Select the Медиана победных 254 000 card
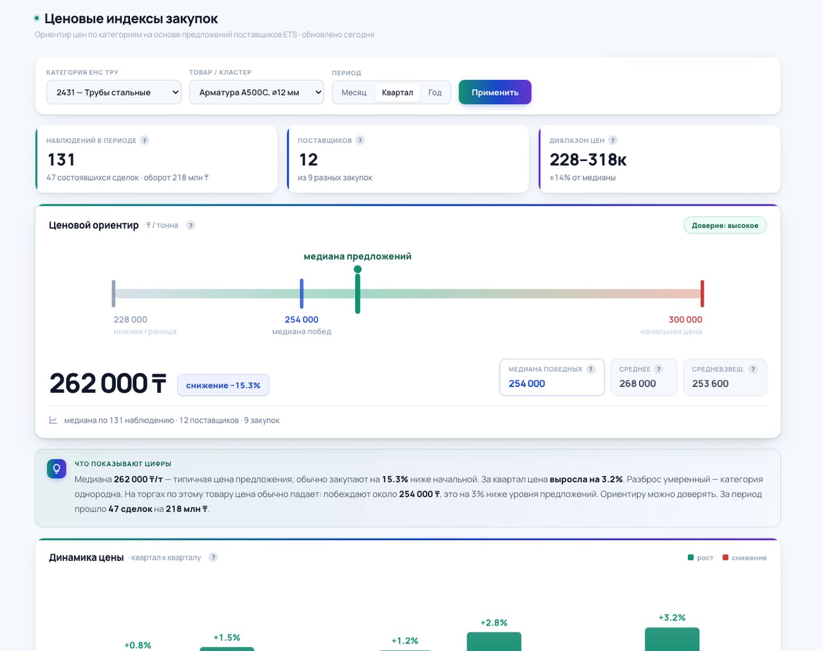Viewport: 823px width, 651px height. (552, 377)
